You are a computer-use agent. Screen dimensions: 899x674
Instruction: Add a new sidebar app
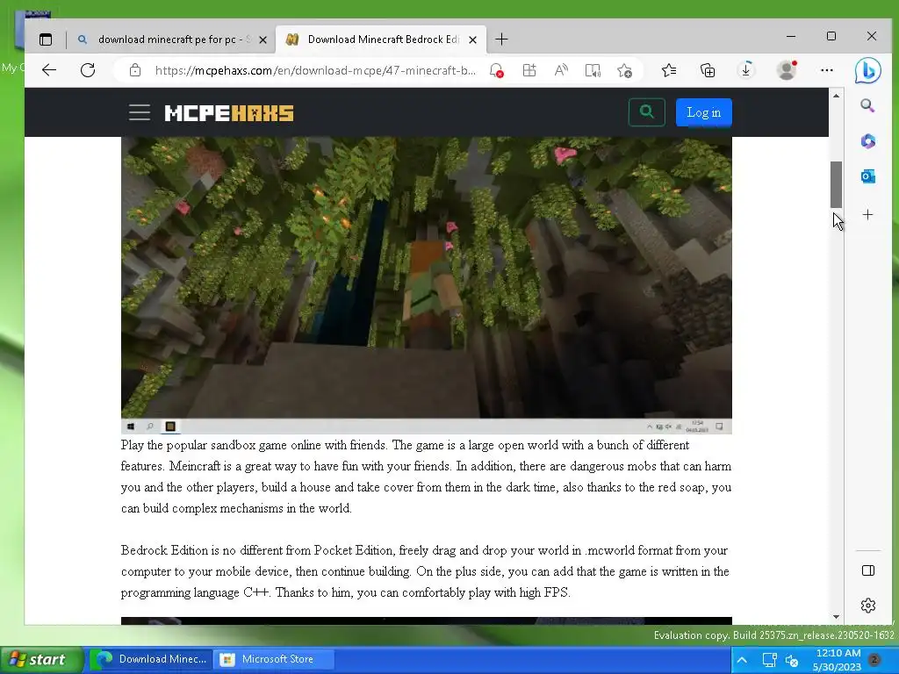[868, 215]
